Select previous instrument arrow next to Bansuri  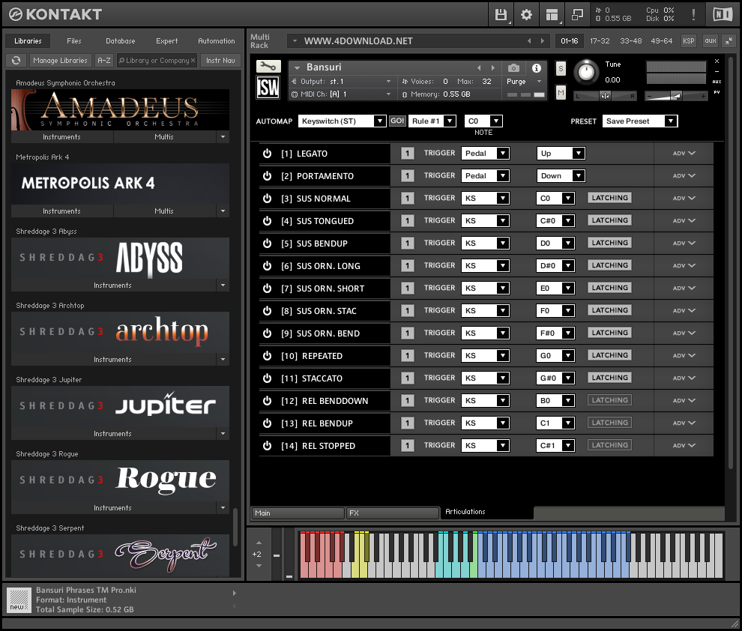coord(479,67)
